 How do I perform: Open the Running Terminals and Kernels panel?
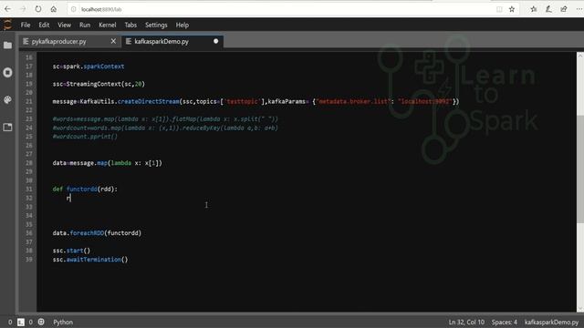7,73
